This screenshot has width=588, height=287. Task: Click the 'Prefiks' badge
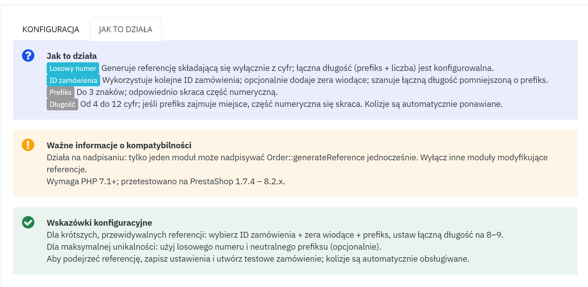tap(60, 92)
